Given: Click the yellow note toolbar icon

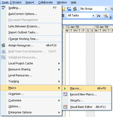Looking at the screenshot, I should tap(64, 9).
